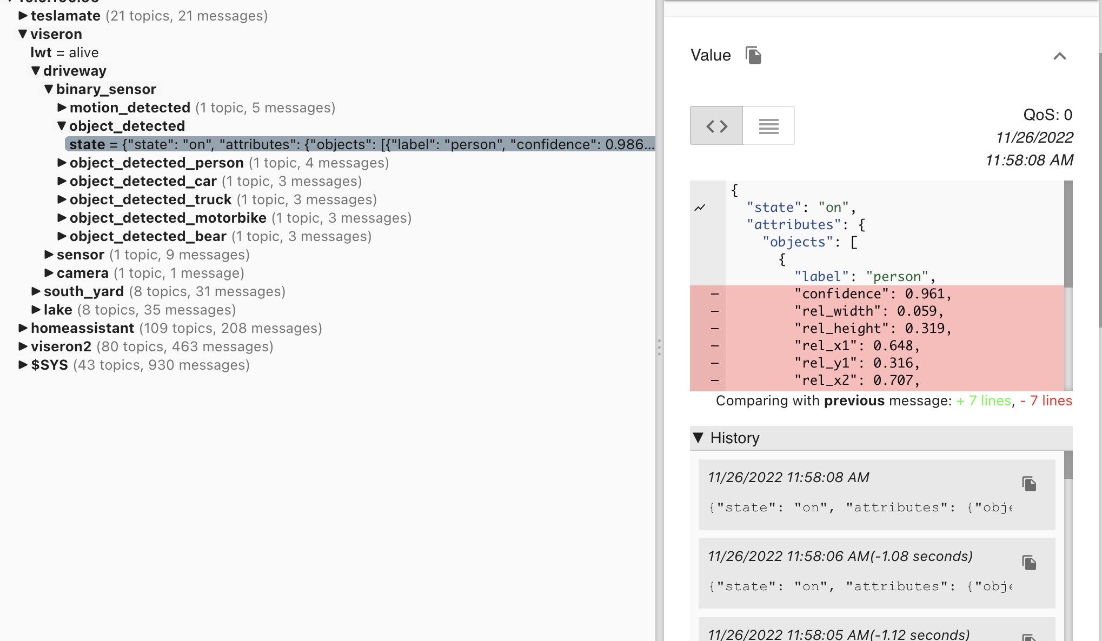
Task: Copy the 11:58:06 AM history message
Action: pos(1029,563)
